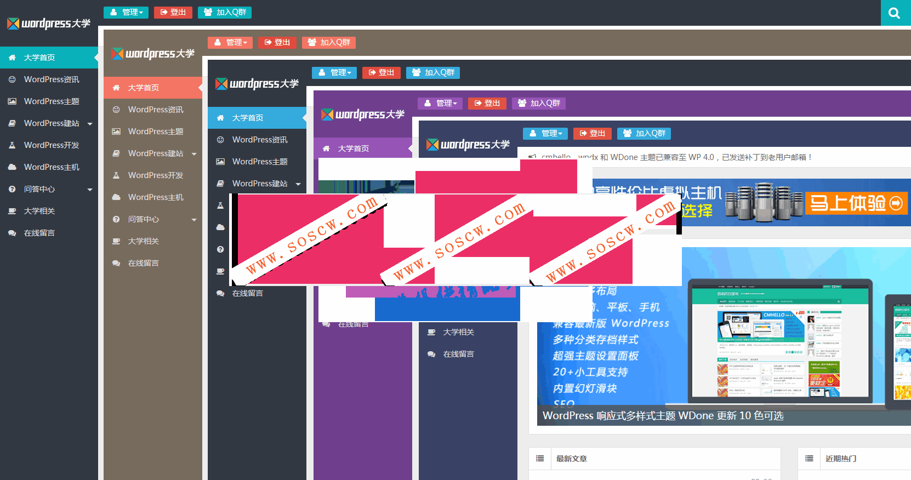Screen dimensions: 911x480
Task: Click the cloud icon in the black-and-blue sidebar
Action: [x=220, y=227]
